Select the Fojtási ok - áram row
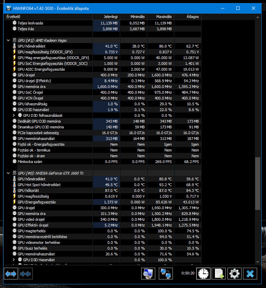266x288 pixels. click(x=103, y=156)
